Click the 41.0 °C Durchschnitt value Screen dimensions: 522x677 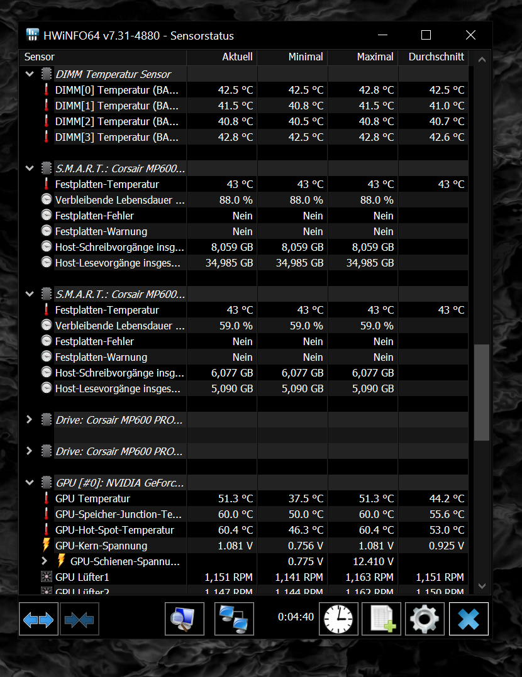click(447, 106)
